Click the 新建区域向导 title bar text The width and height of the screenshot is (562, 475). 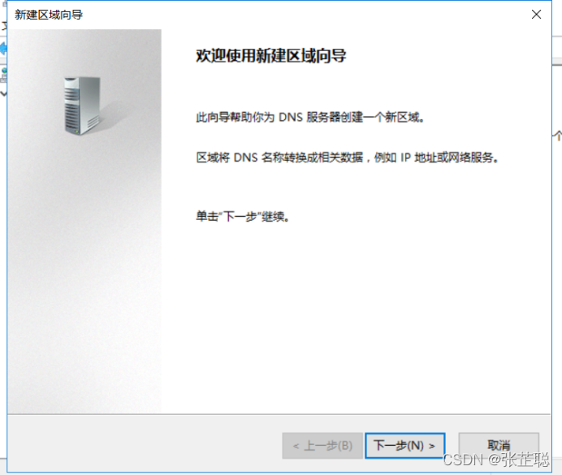pos(49,15)
